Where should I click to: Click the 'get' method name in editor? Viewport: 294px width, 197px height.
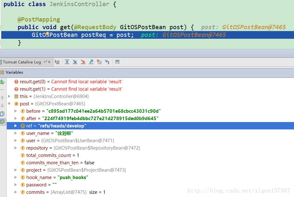click(x=65, y=27)
